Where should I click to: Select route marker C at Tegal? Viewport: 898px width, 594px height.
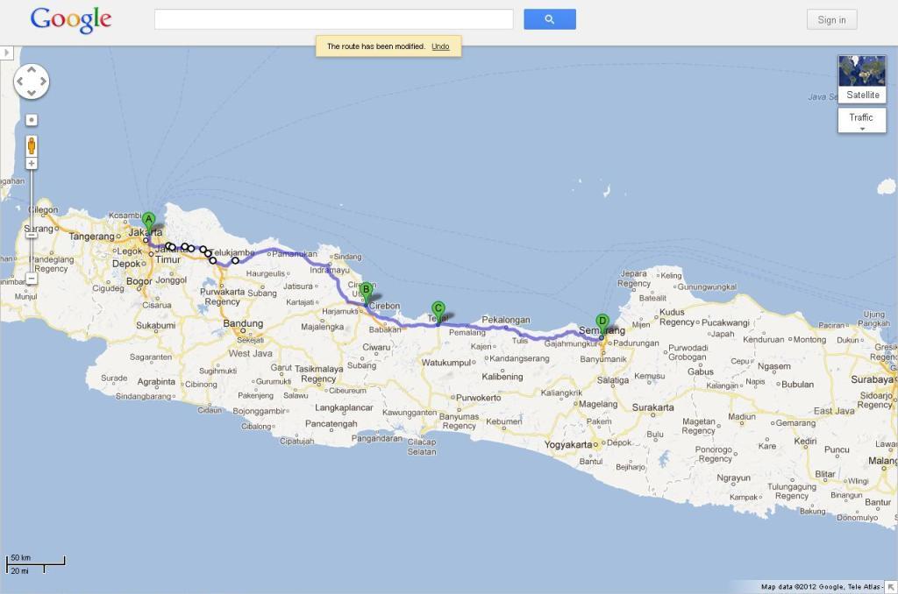[x=438, y=311]
